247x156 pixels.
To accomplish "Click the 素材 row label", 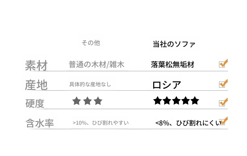I will pos(36,66).
